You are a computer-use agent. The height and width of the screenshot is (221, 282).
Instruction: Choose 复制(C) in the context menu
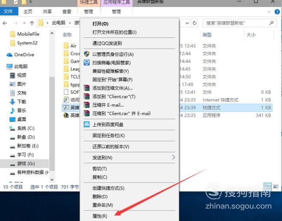pyautogui.click(x=100, y=177)
